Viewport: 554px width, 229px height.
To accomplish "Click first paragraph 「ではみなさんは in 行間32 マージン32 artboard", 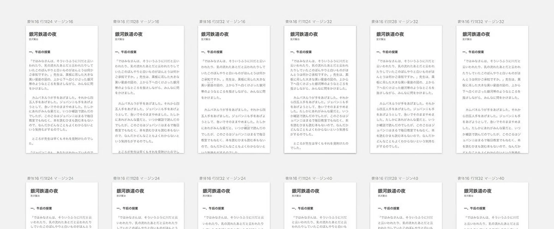I will pos(492,80).
